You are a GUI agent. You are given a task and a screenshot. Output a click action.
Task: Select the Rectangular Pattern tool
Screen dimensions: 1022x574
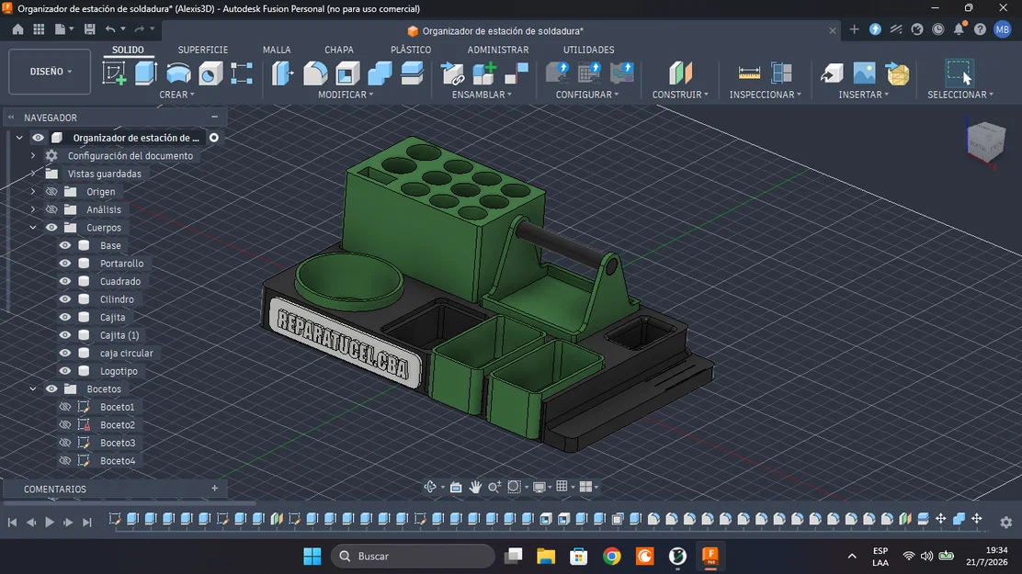(x=242, y=73)
